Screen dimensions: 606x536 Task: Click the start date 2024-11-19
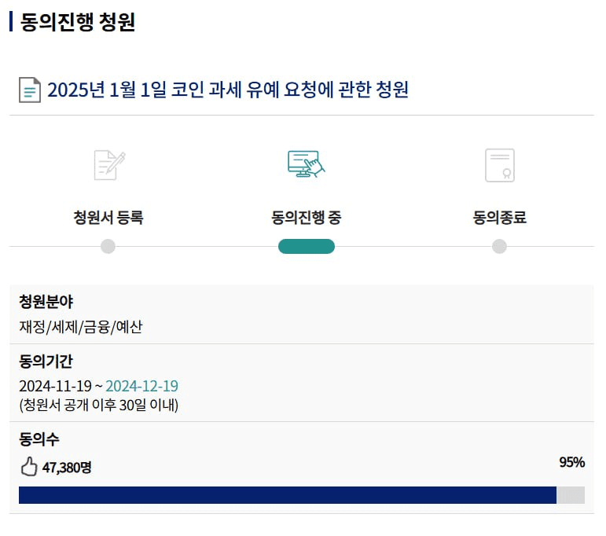click(x=55, y=386)
